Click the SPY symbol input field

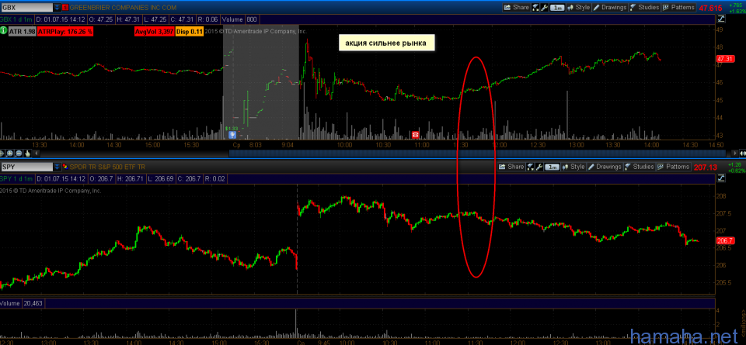(x=26, y=167)
